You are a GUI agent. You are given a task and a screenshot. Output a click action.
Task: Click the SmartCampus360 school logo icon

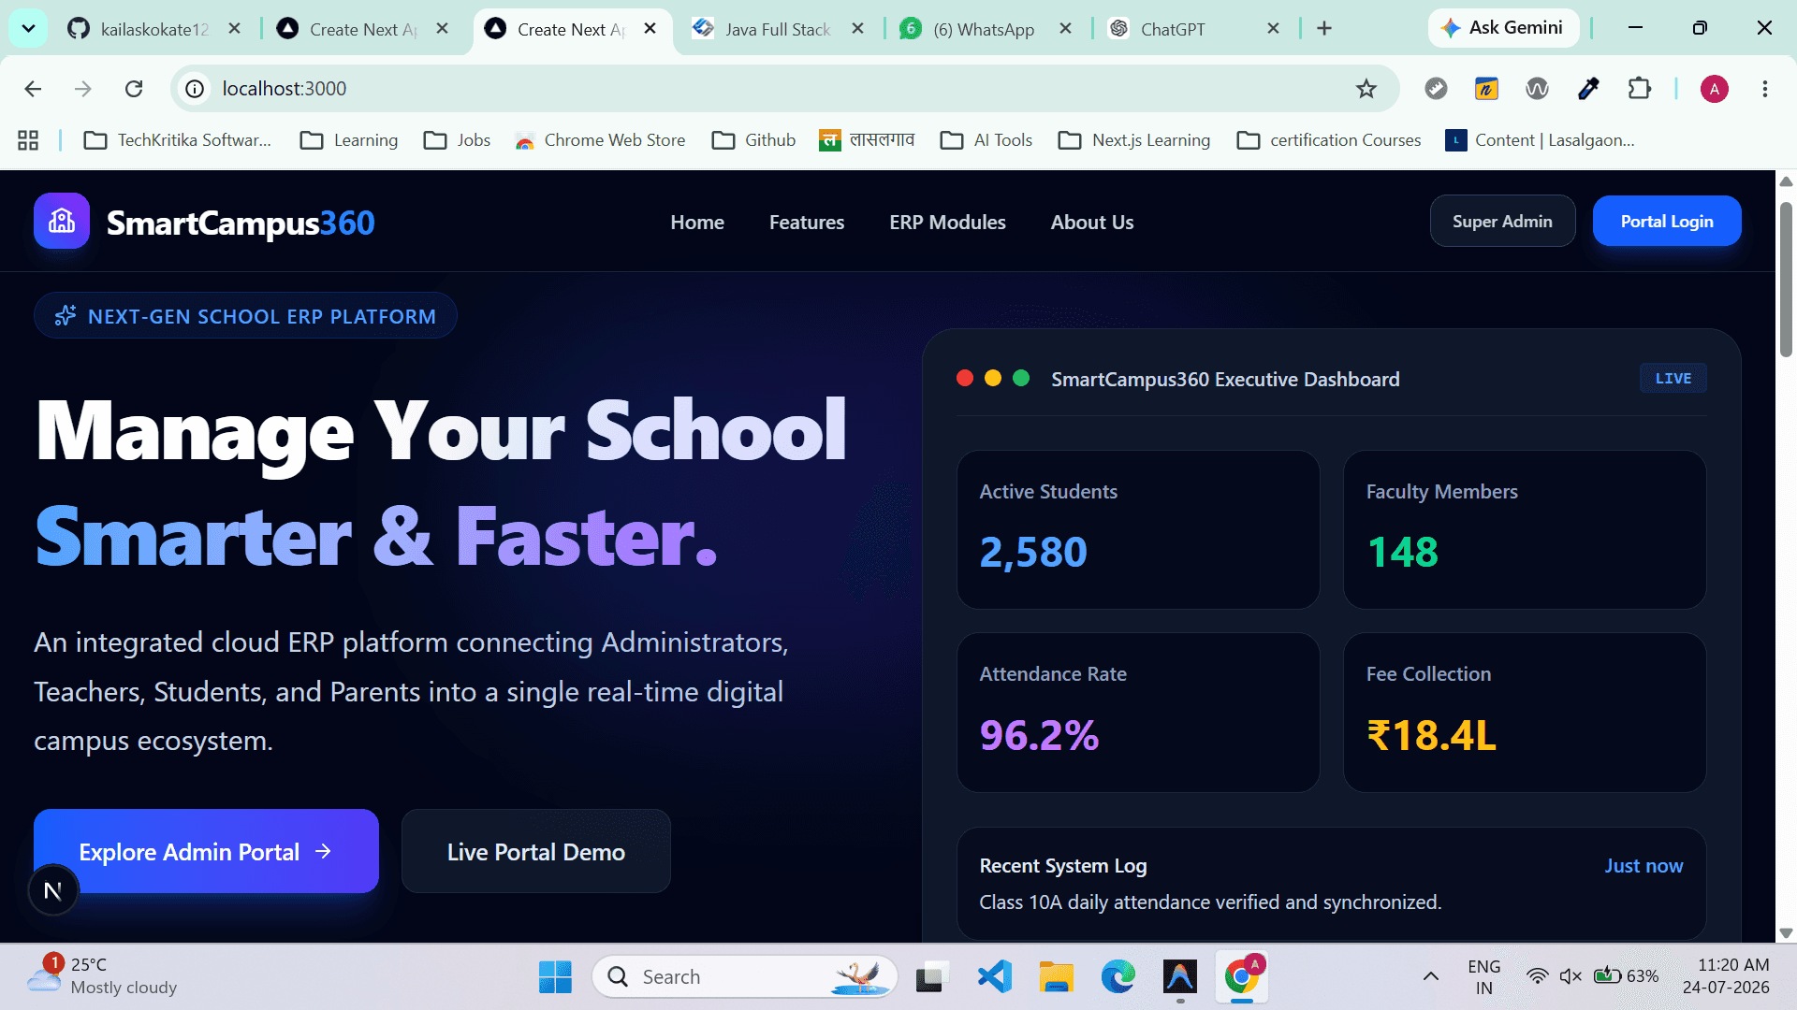(x=62, y=222)
